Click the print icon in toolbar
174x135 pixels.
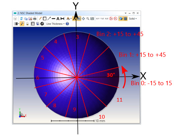point(35,18)
